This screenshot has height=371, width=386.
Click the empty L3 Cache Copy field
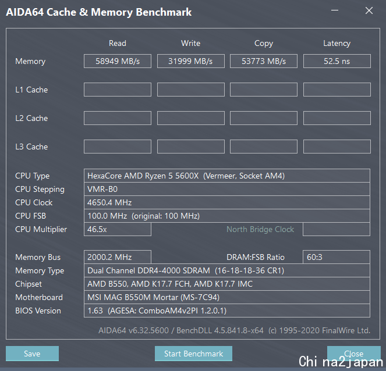[x=264, y=147]
